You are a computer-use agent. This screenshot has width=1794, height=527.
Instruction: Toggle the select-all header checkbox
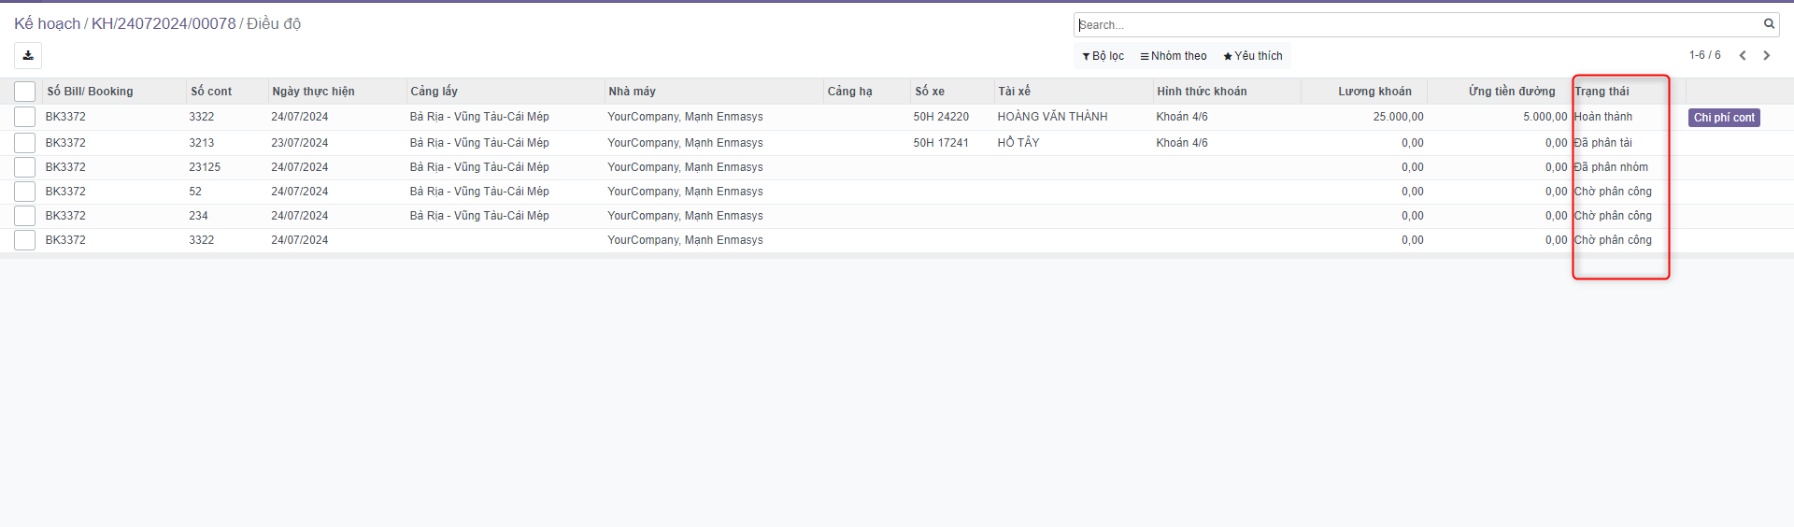click(25, 92)
